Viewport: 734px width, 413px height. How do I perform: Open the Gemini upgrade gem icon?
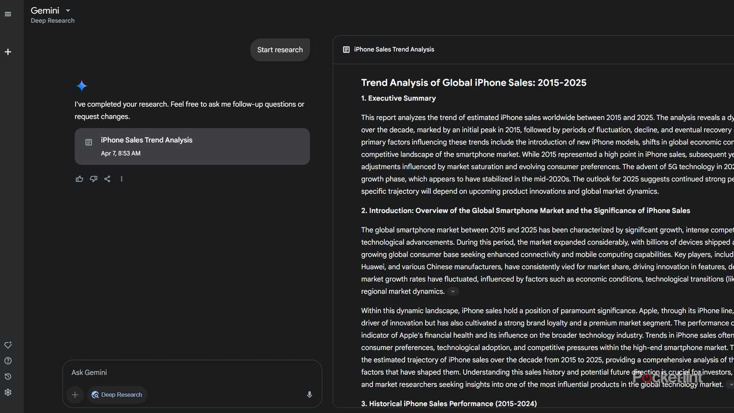point(8,345)
